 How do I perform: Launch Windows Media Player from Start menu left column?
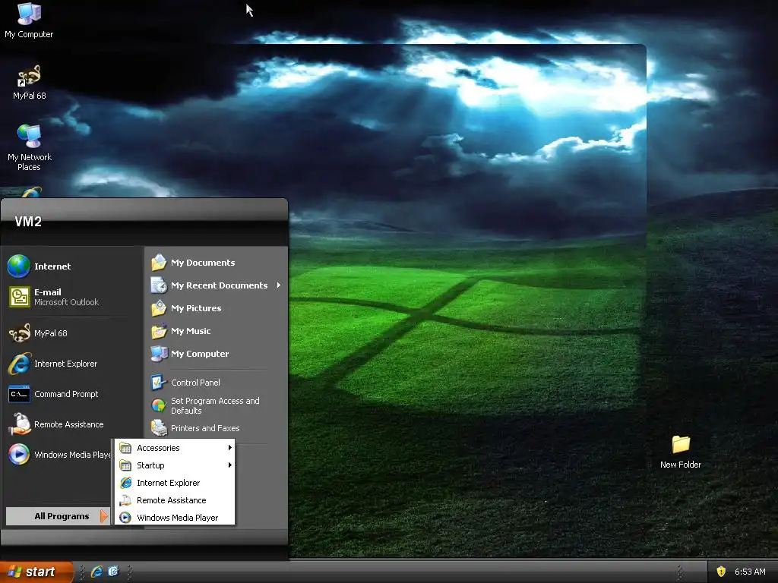coord(59,455)
